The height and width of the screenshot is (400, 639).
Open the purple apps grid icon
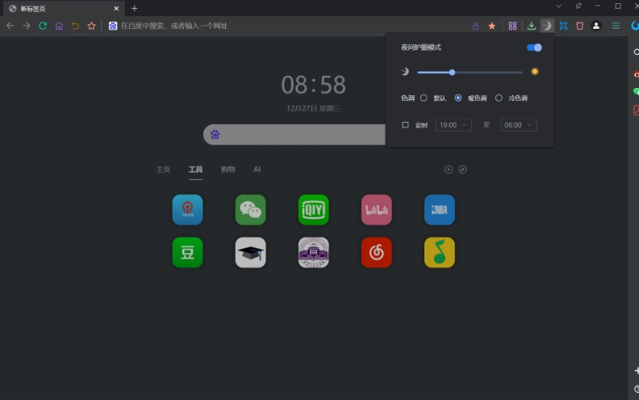click(x=512, y=26)
